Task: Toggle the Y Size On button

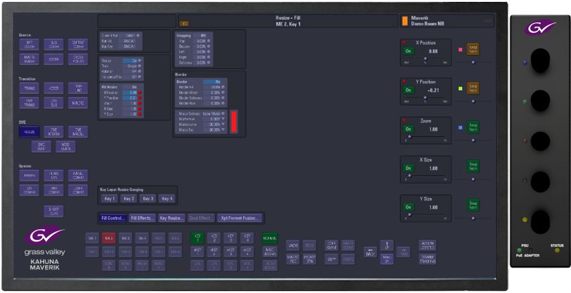Action: 408,207
